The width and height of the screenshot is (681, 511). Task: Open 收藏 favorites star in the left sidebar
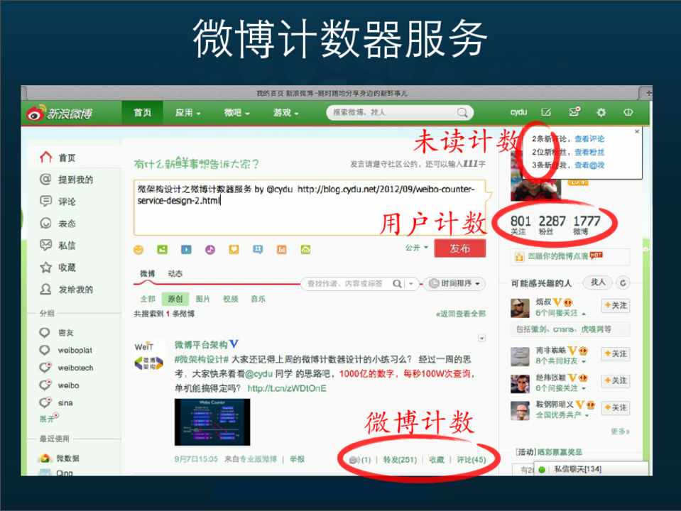point(67,268)
